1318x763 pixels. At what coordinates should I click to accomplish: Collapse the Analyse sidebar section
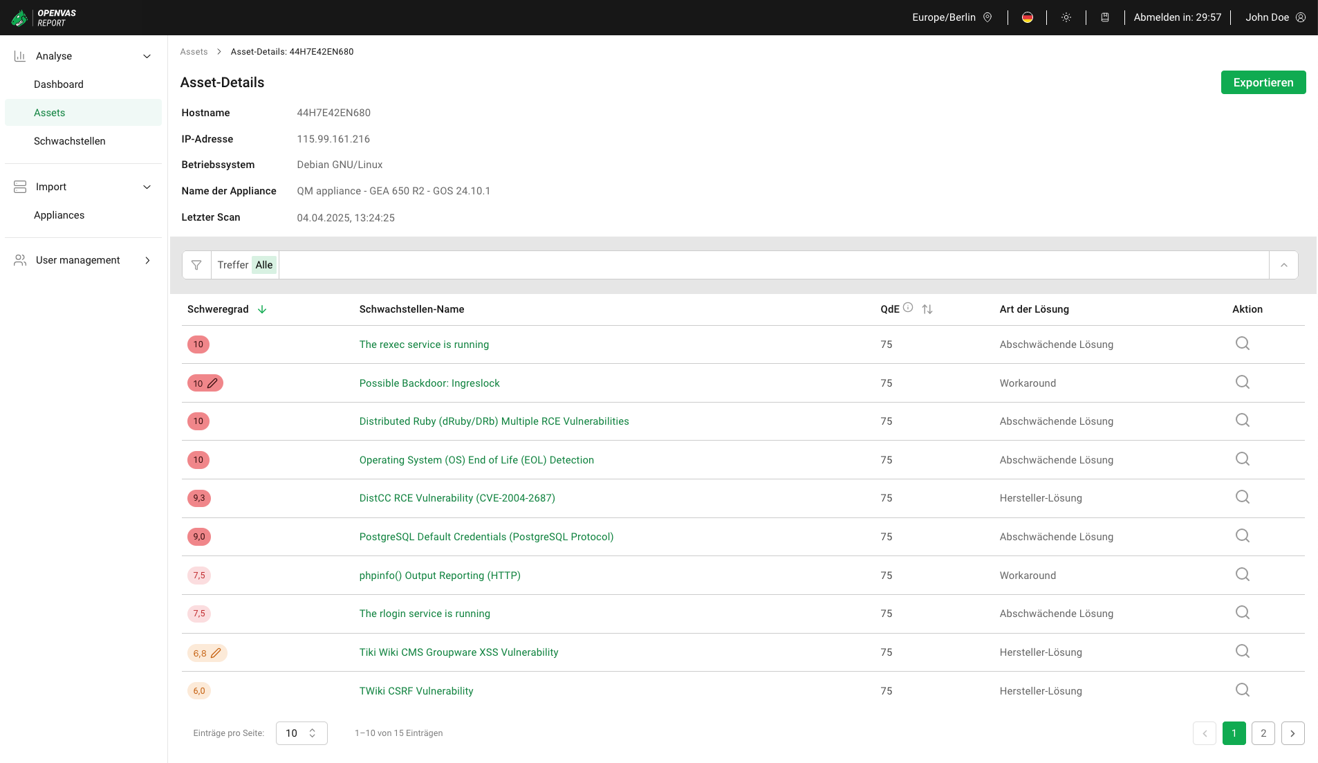point(147,56)
